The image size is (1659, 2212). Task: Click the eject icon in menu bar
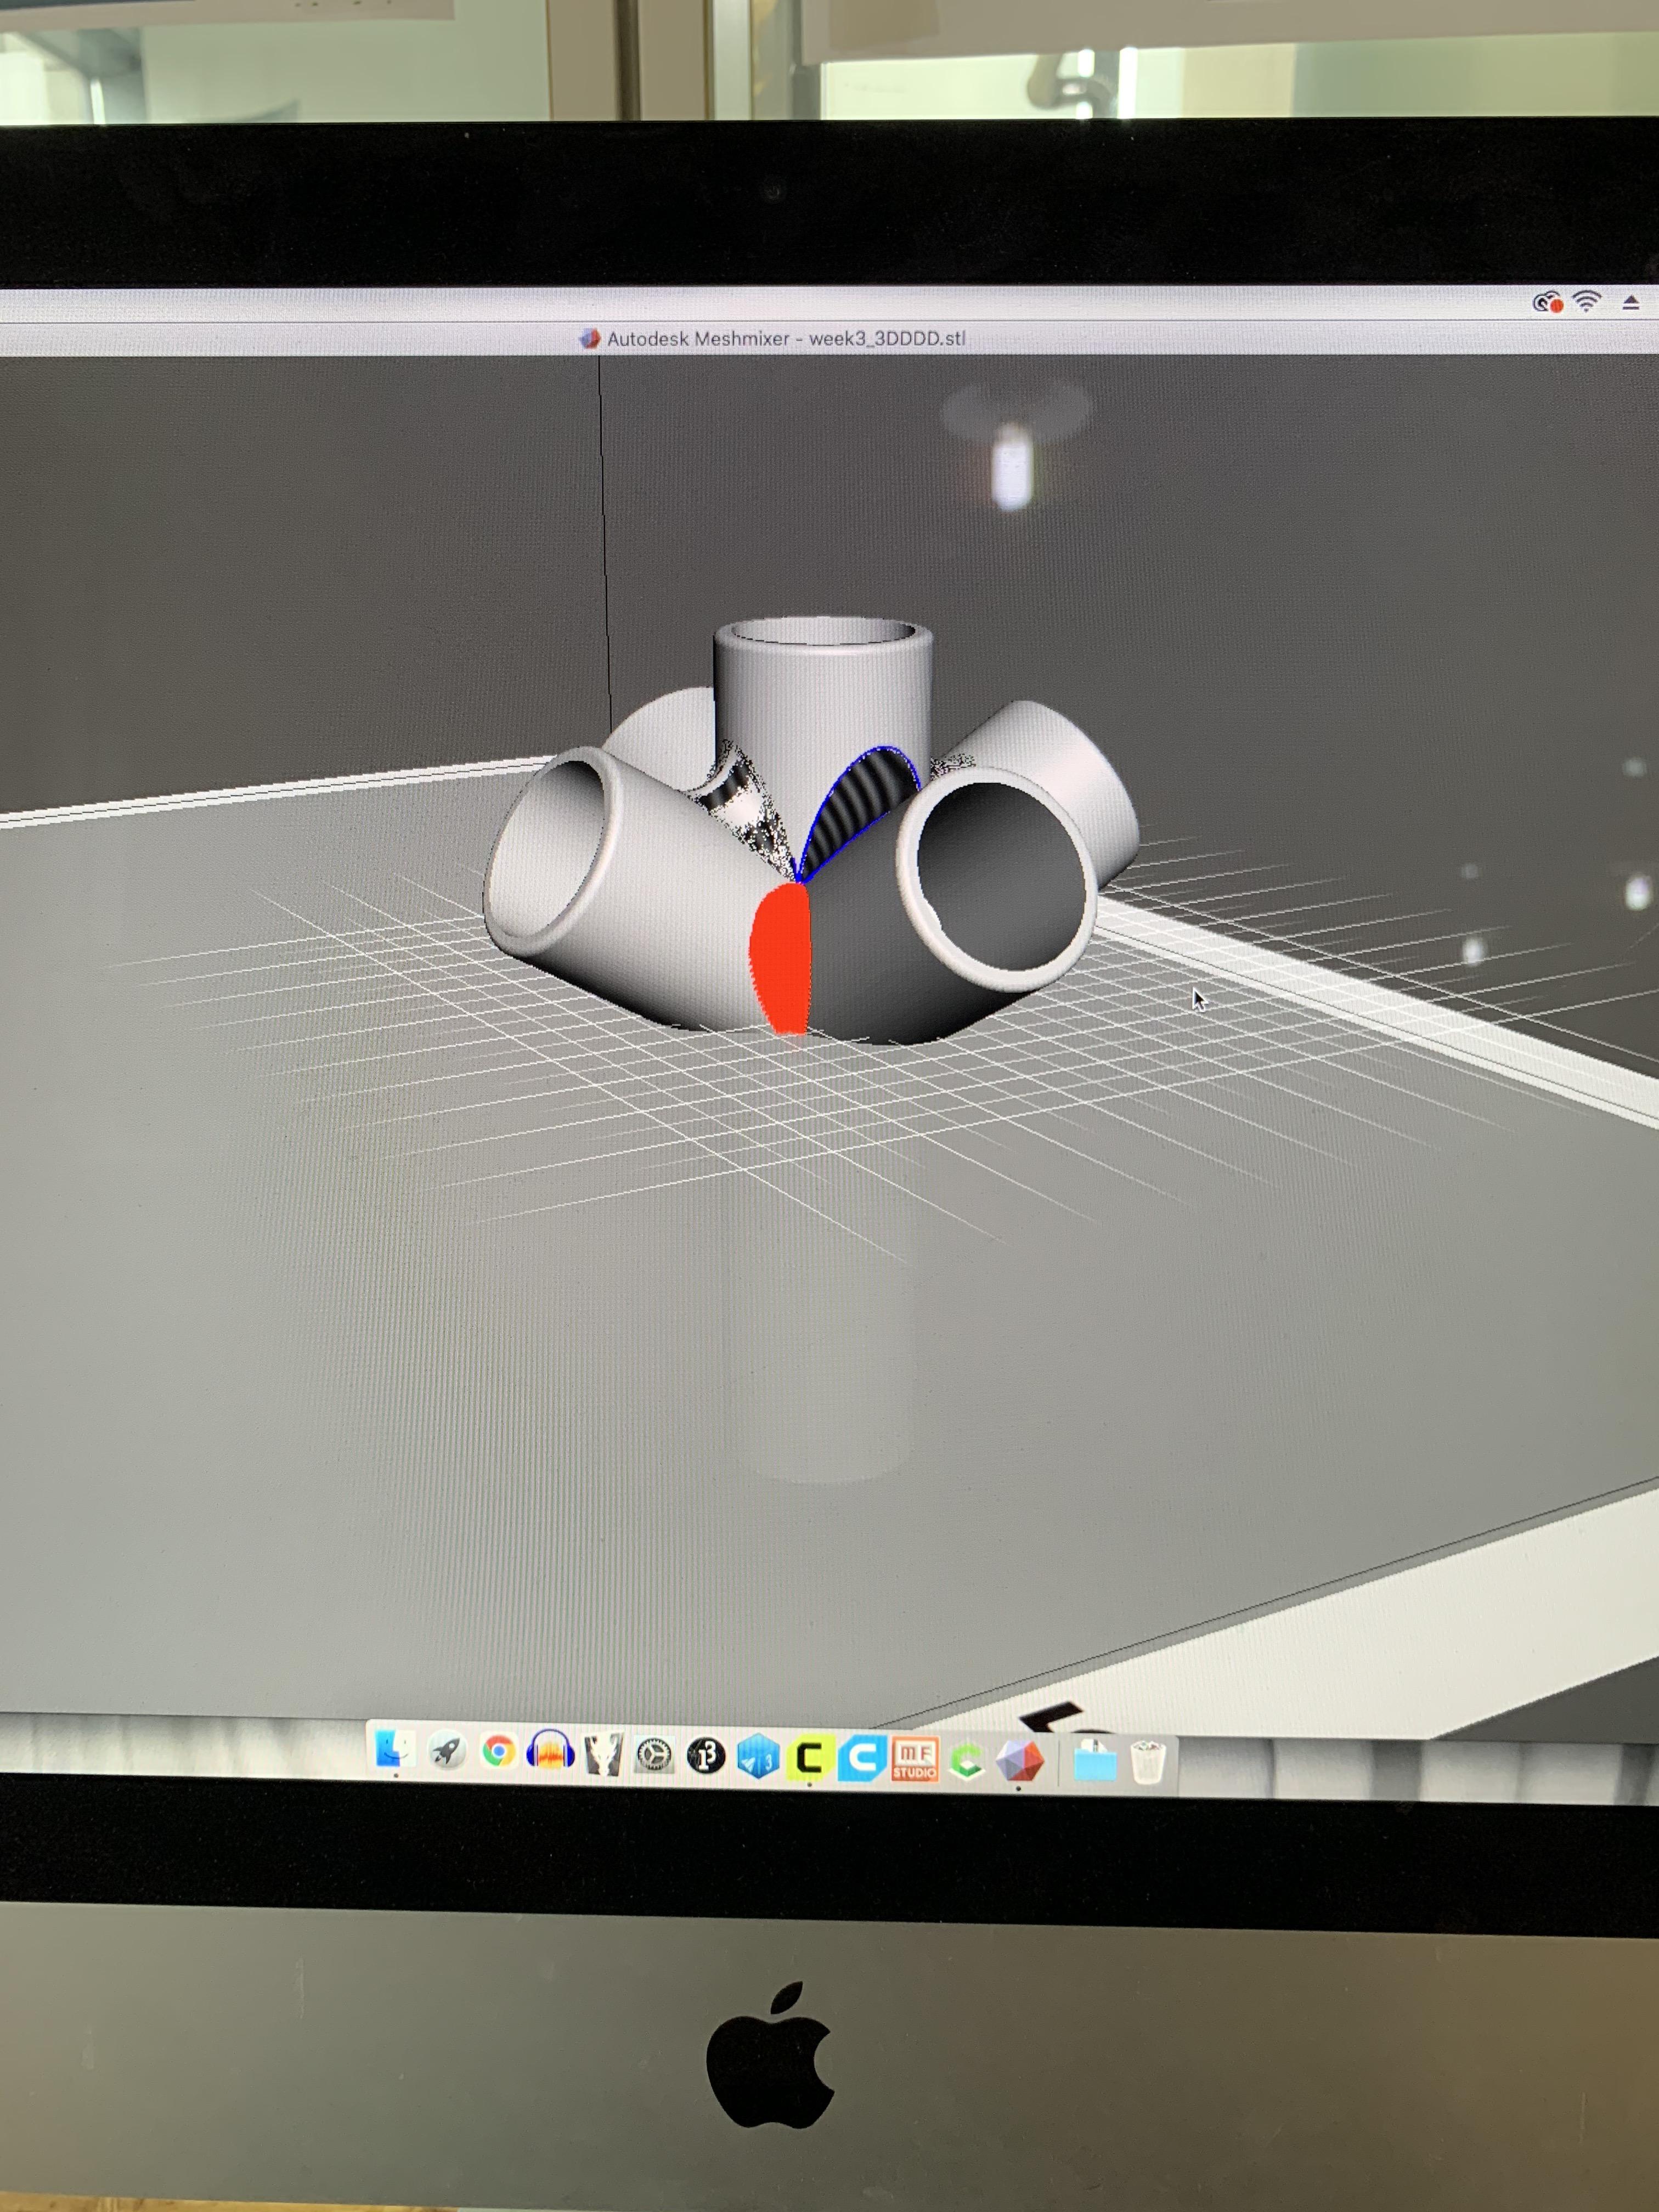(1631, 302)
